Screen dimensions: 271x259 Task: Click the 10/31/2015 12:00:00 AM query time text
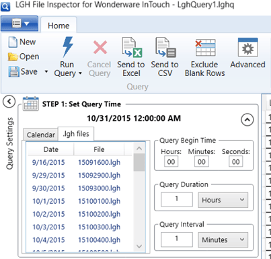pos(134,118)
